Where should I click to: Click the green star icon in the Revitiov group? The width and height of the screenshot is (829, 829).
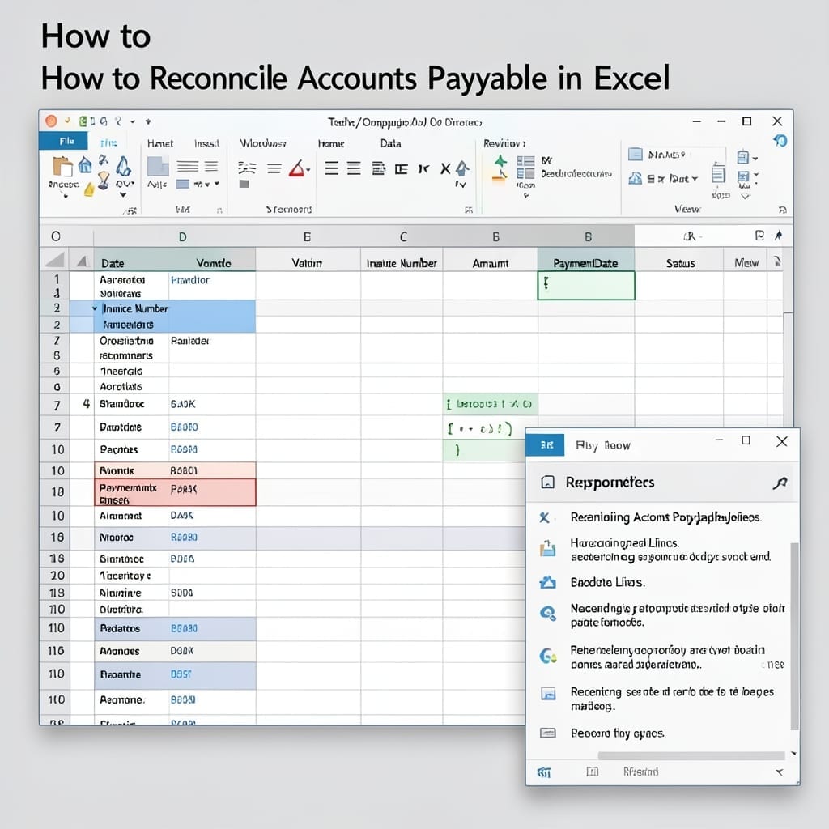pos(500,160)
